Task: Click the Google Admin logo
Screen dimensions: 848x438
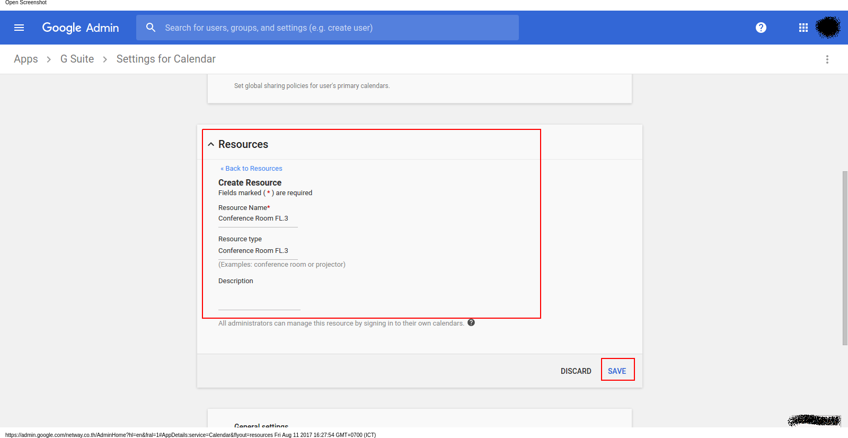Action: (x=81, y=28)
